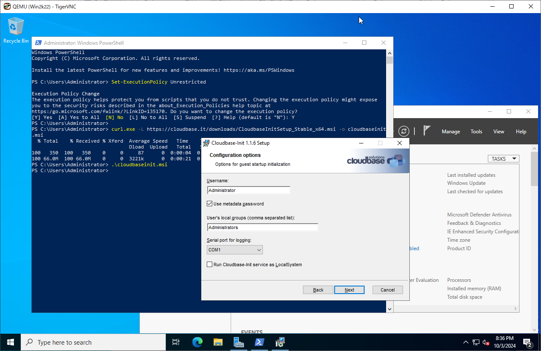
Task: Click Microsoft Defender Antivirus label
Action: (x=479, y=215)
